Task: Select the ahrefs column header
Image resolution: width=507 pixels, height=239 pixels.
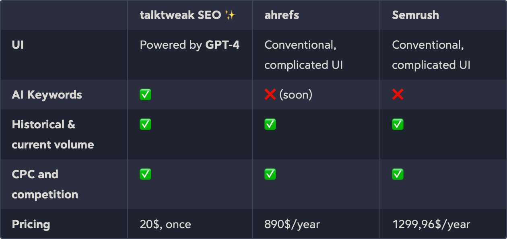Action: 316,15
